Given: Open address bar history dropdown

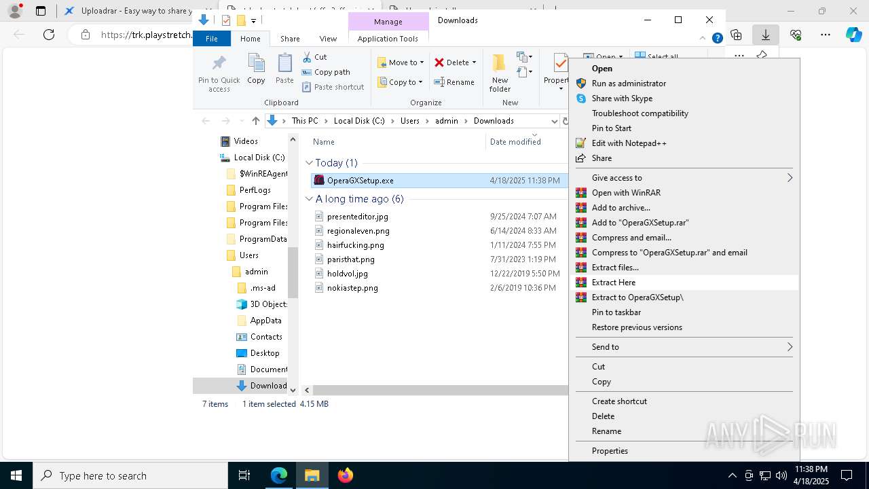Looking at the screenshot, I should 554,121.
